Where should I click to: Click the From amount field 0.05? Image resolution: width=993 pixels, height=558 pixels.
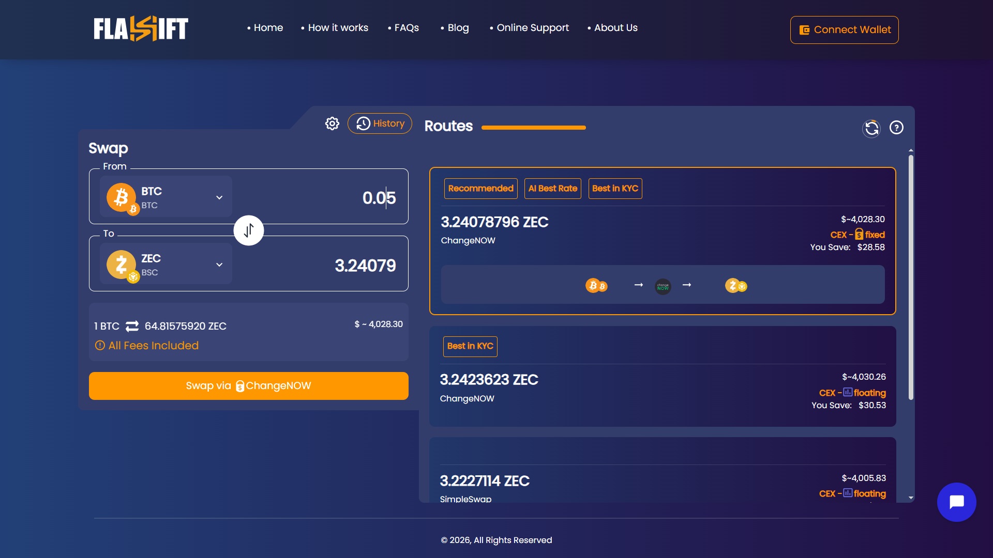tap(379, 198)
